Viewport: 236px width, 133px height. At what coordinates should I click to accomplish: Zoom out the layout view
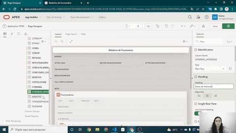coord(56,41)
